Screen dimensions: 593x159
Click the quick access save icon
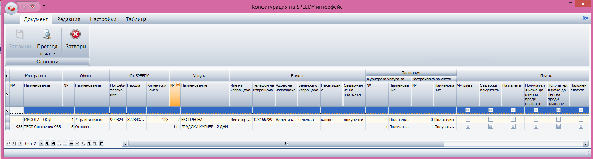(24, 7)
